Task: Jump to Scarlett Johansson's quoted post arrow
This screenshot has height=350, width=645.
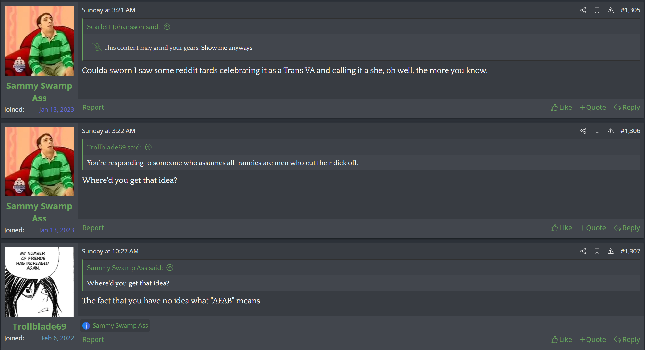Action: [x=167, y=27]
